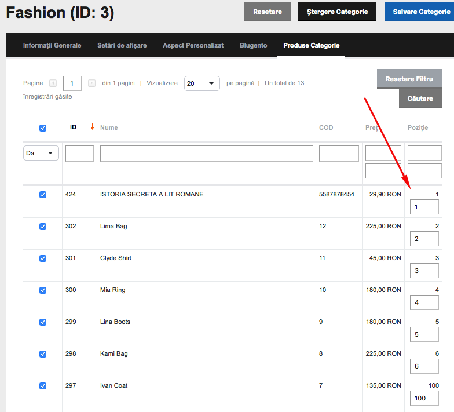Uncheck Mia Ring row checkbox

tap(43, 290)
